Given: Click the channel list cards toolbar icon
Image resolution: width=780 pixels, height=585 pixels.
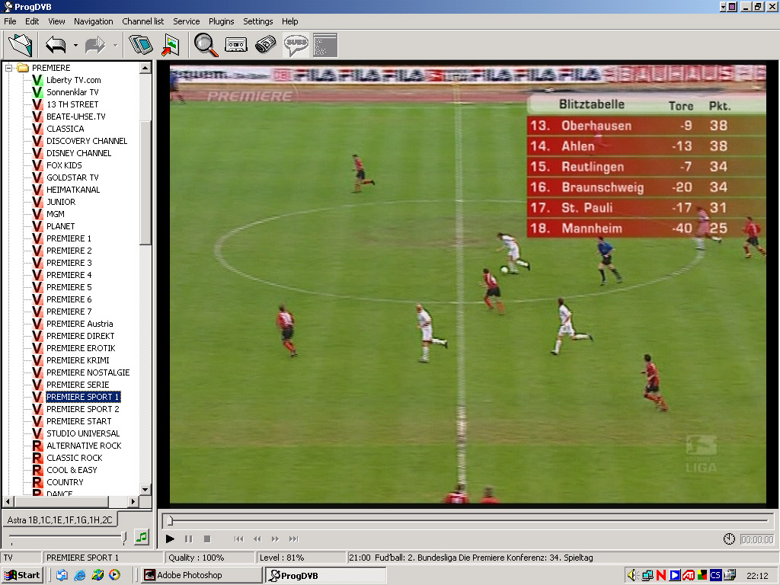Looking at the screenshot, I should (x=141, y=45).
